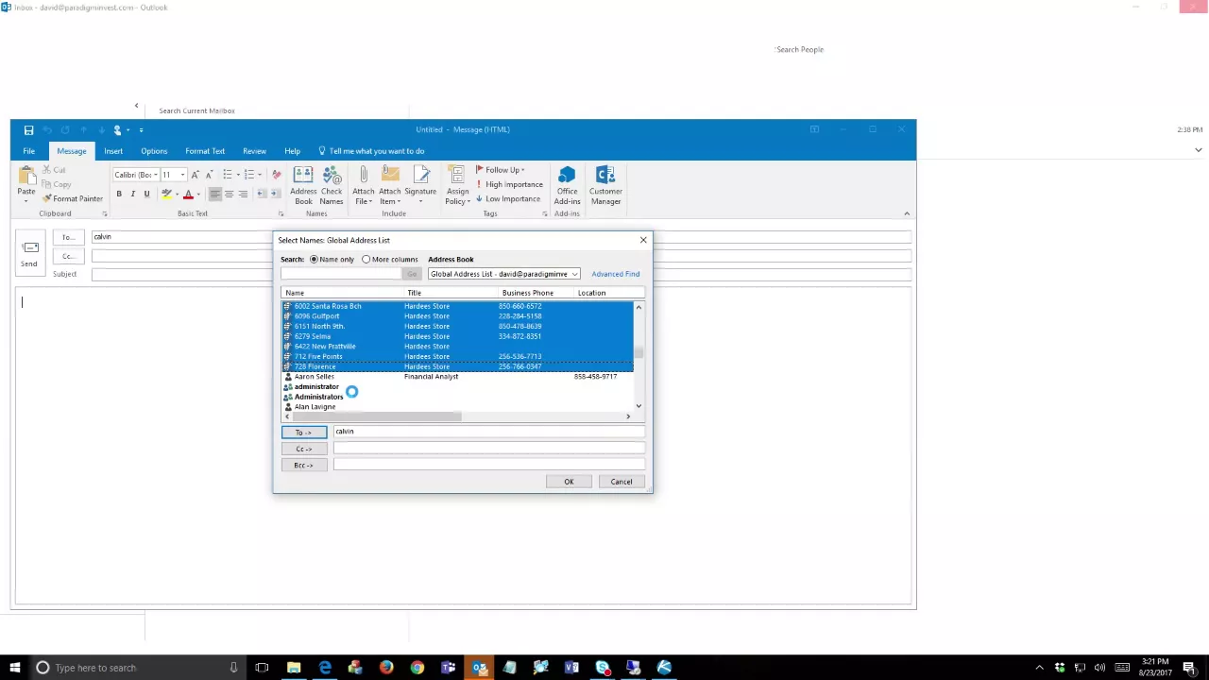
Task: Click the address list search field
Action: click(x=341, y=274)
